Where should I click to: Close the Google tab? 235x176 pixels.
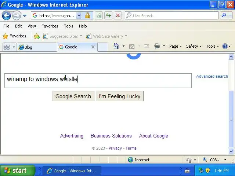point(93,47)
